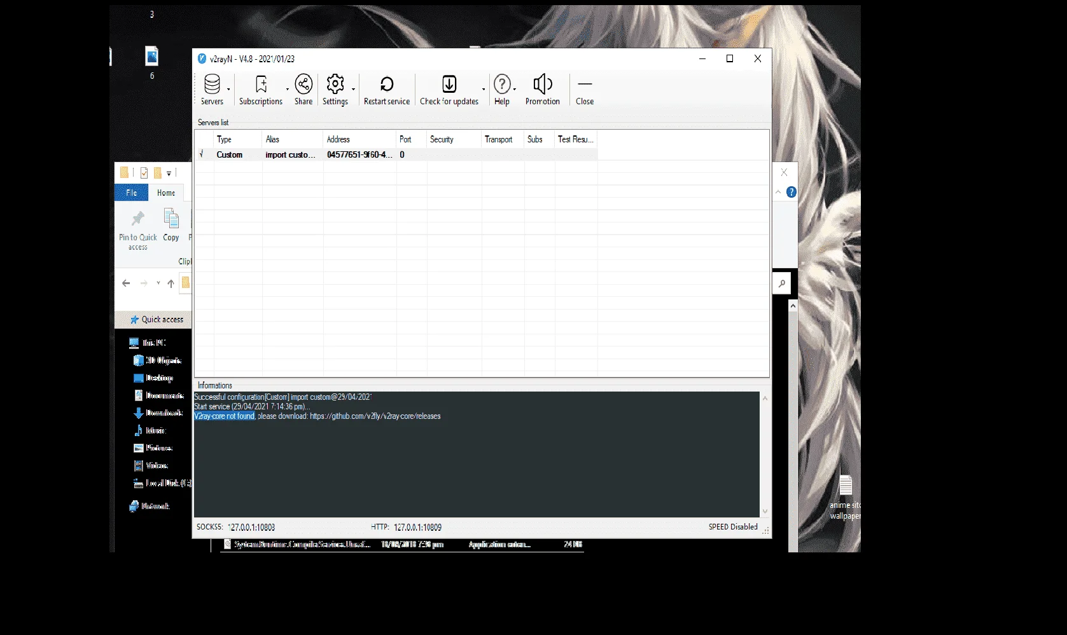Click Restart service in toolbar
This screenshot has width=1067, height=635.
(387, 90)
